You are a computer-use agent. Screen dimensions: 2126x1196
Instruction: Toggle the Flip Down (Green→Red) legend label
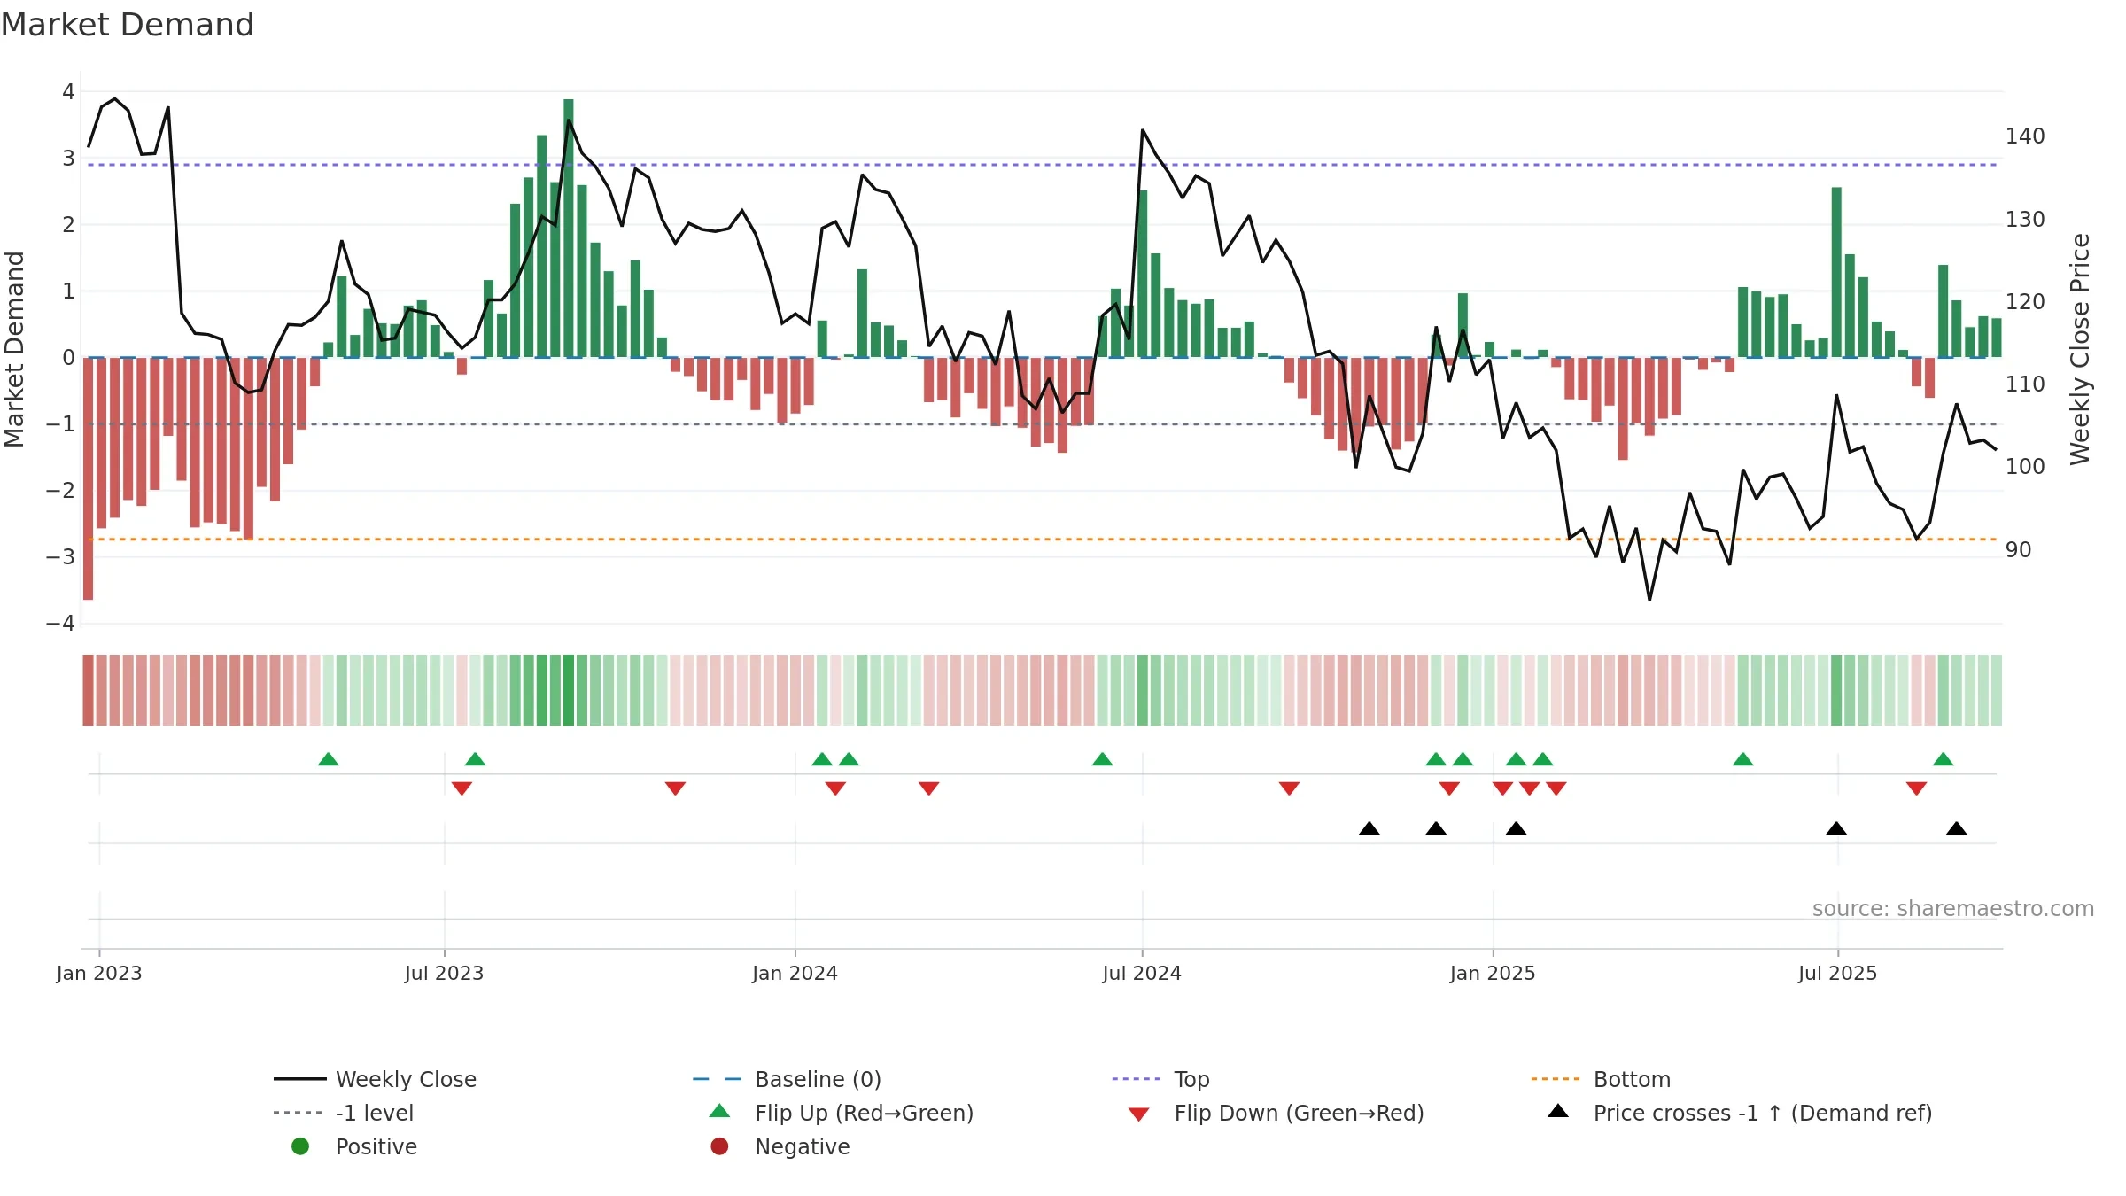pyautogui.click(x=1299, y=1113)
